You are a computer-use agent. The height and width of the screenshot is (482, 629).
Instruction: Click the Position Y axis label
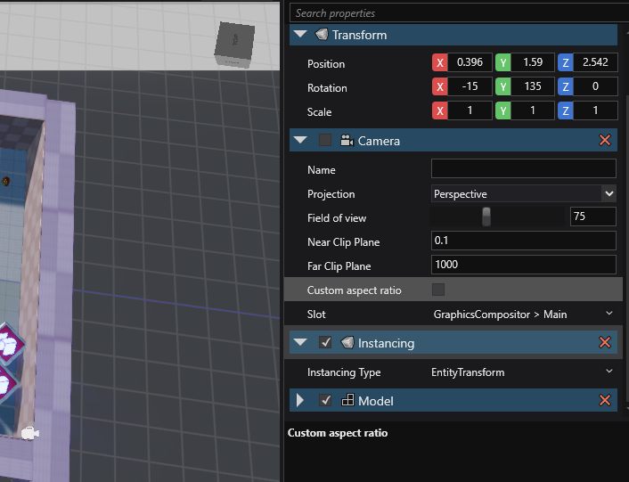pos(503,62)
